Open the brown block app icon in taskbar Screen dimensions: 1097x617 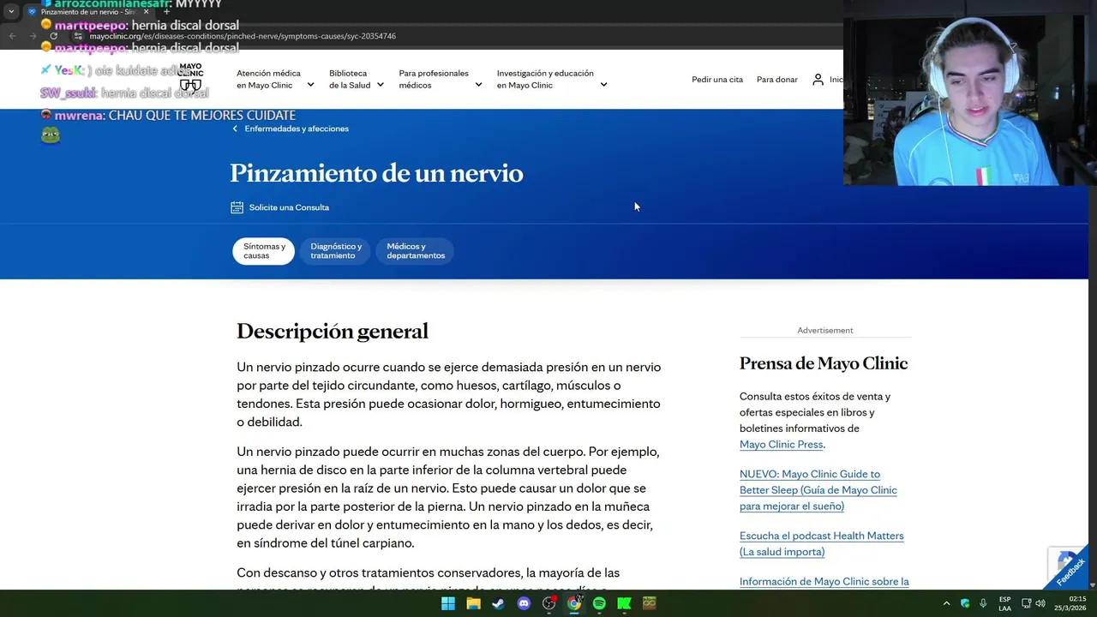[x=649, y=603]
